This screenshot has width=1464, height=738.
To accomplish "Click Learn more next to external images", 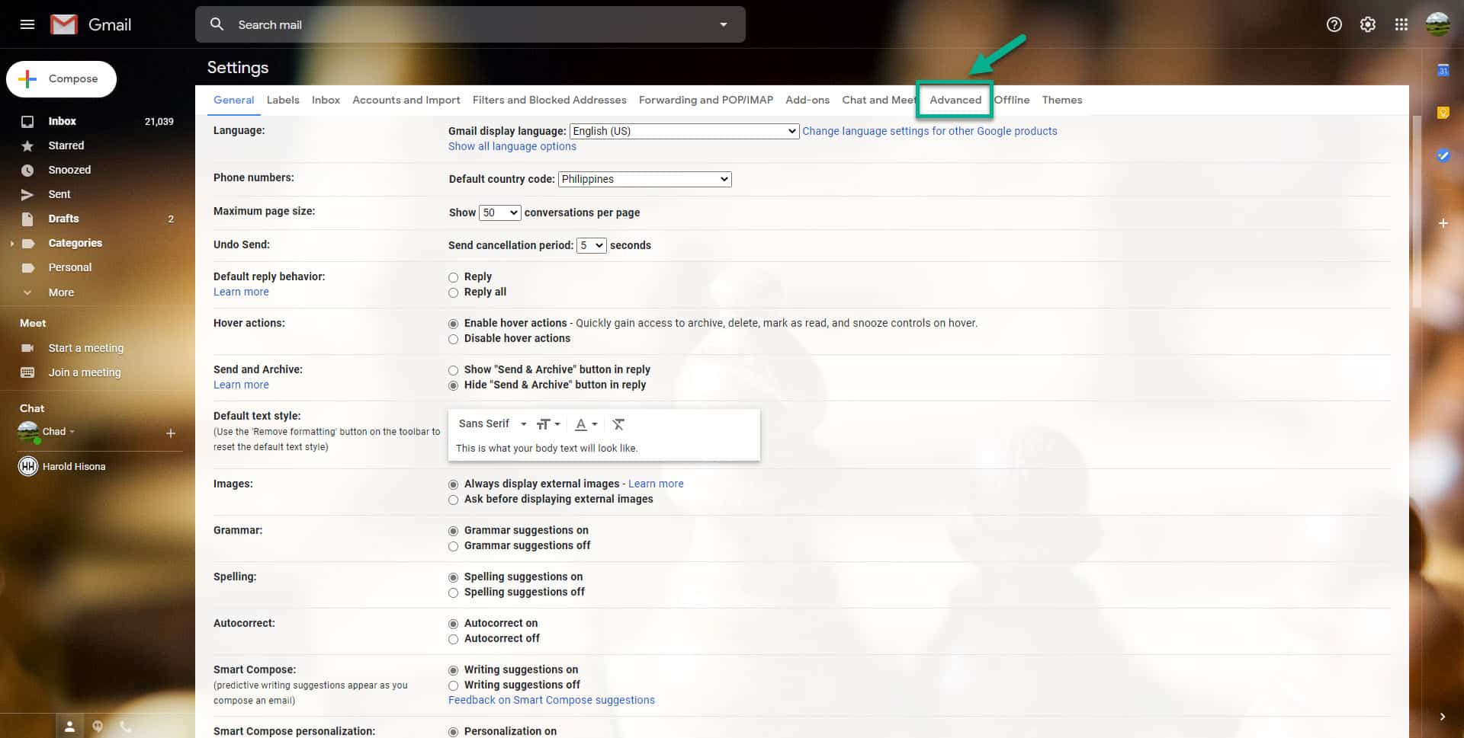I will tap(656, 484).
